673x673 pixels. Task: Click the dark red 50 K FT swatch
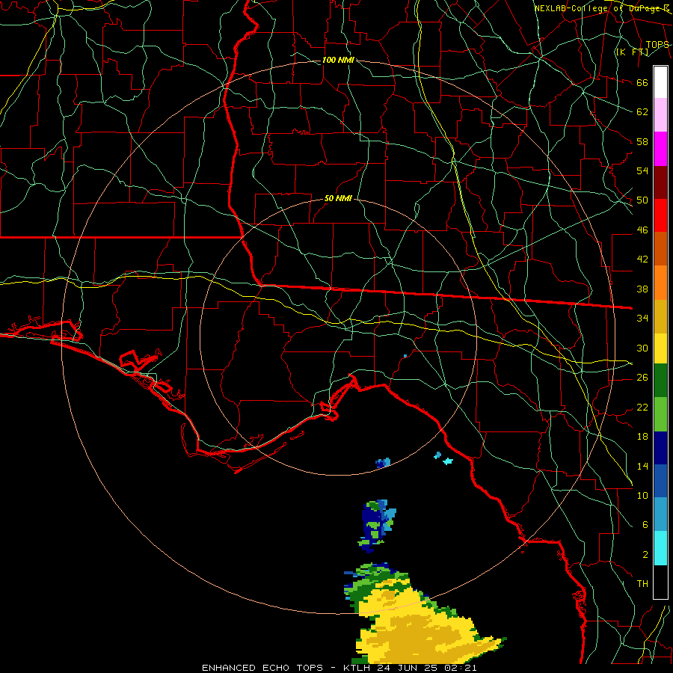[660, 182]
